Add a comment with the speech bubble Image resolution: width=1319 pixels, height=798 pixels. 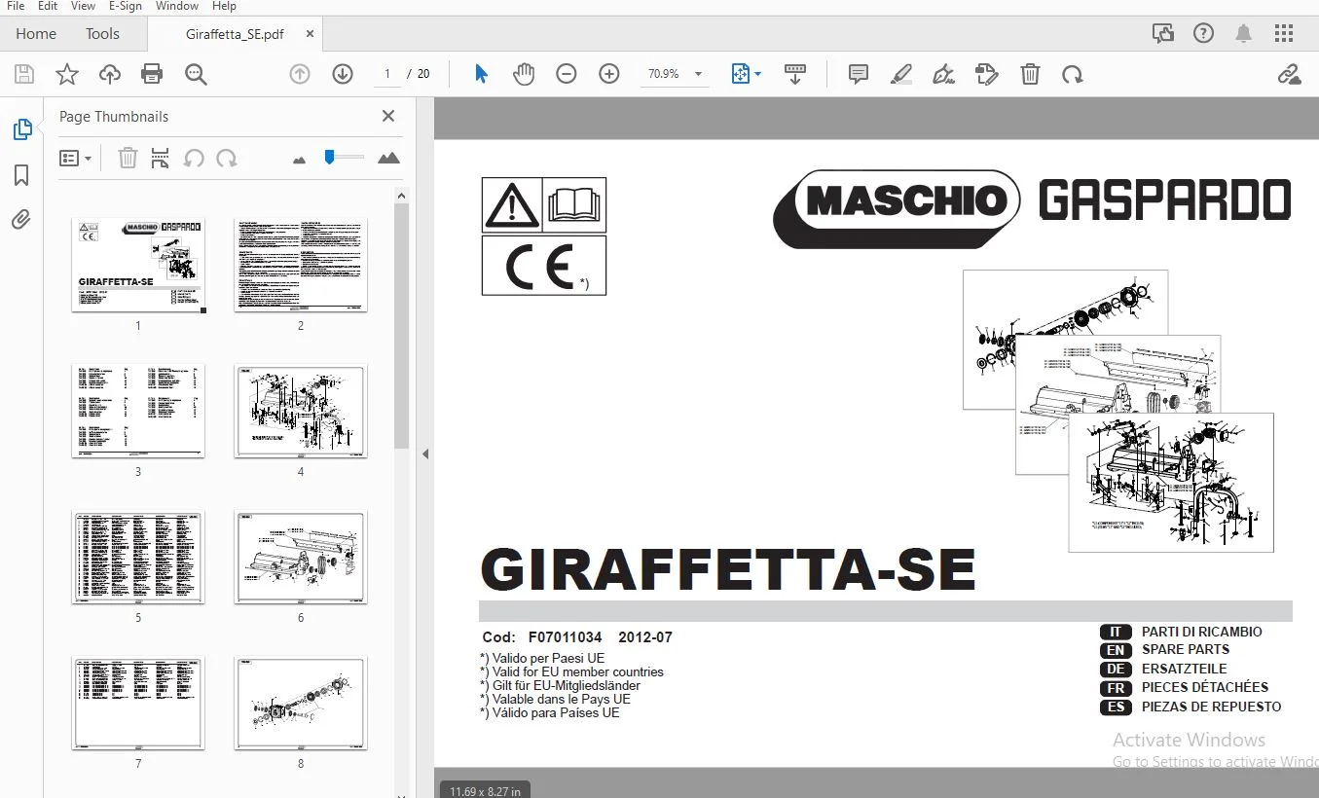[x=858, y=74]
